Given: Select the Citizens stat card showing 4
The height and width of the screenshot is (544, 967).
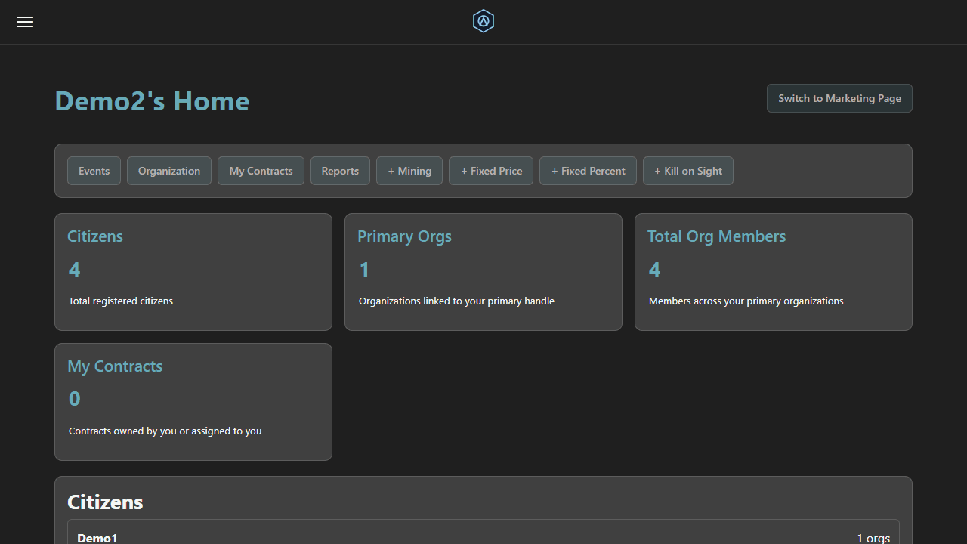Looking at the screenshot, I should click(193, 271).
